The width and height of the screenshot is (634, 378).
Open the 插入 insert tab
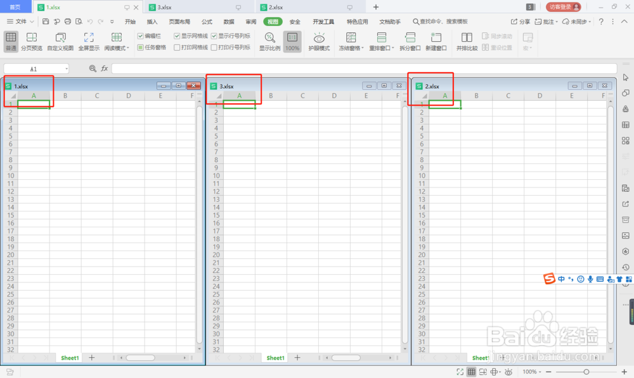(x=152, y=22)
